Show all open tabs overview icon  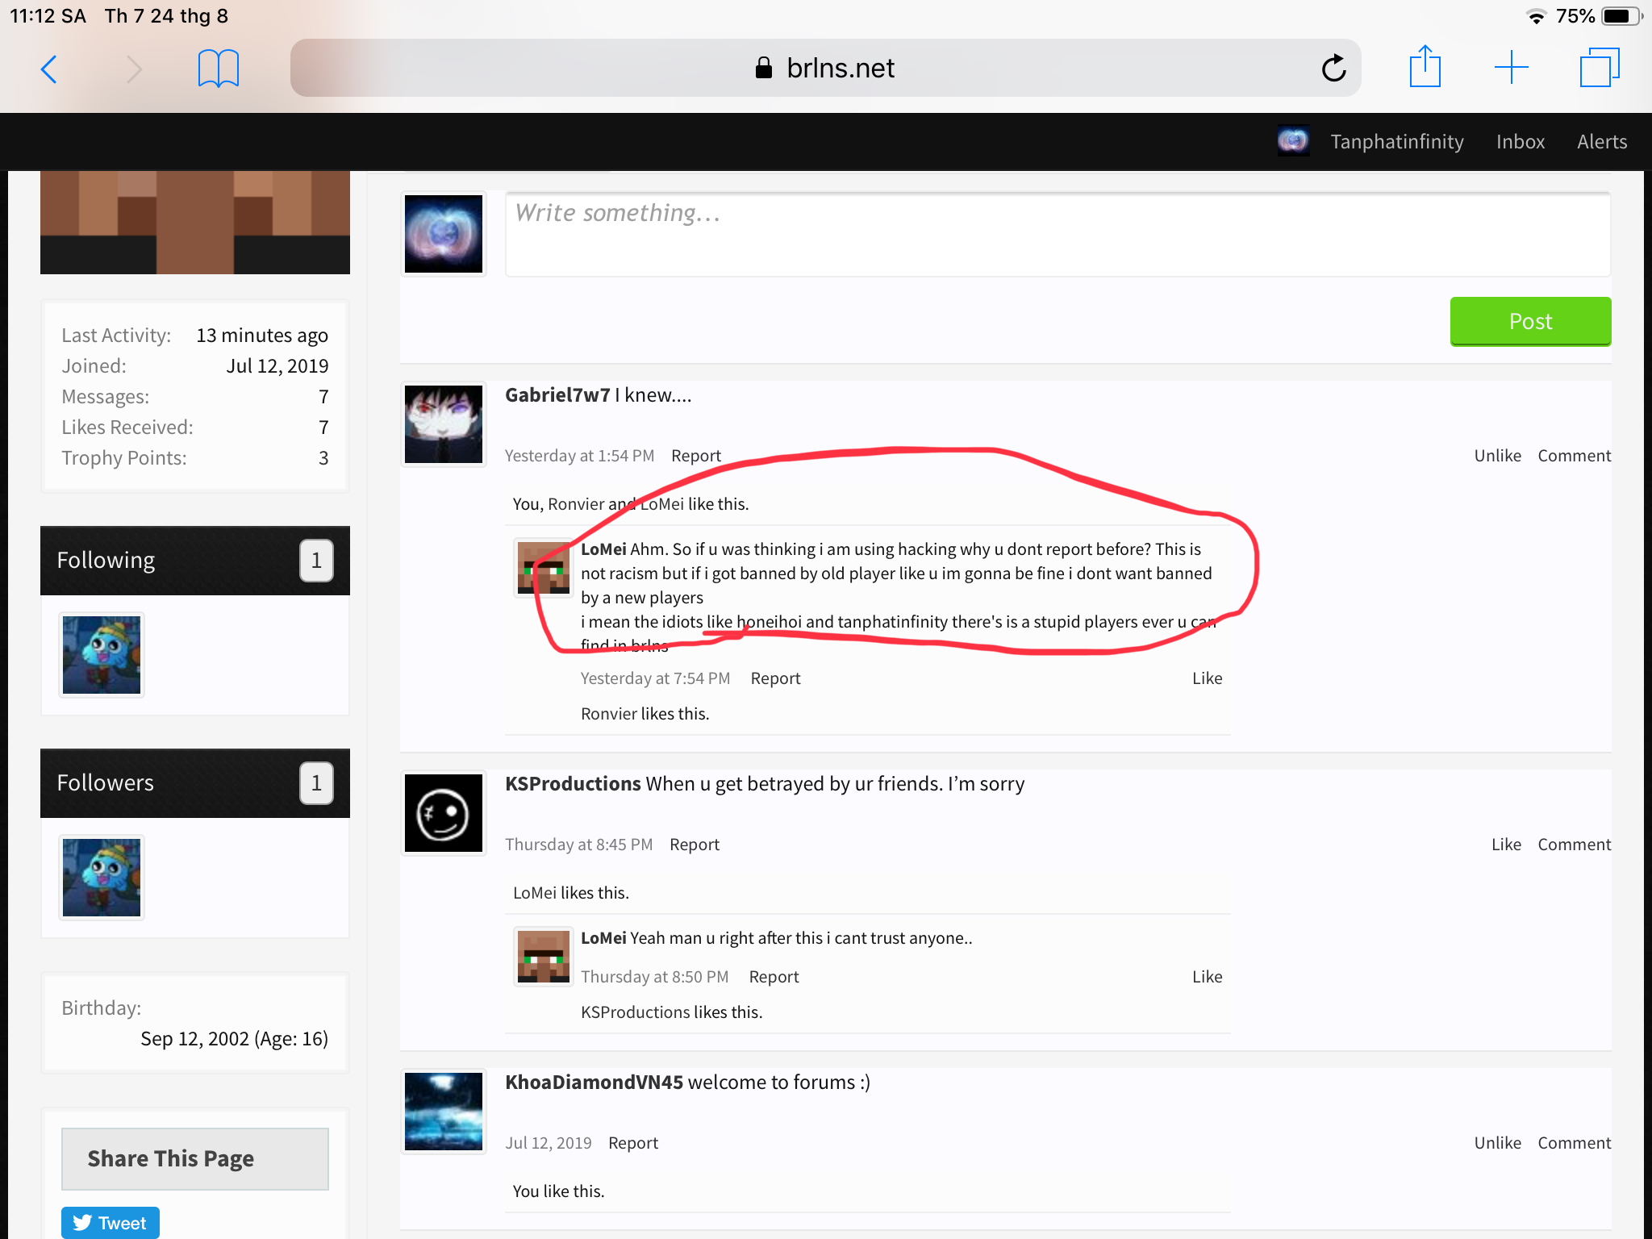pyautogui.click(x=1600, y=67)
